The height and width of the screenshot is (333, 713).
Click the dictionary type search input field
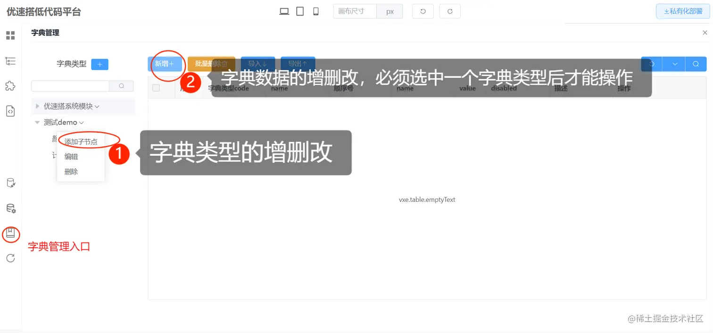pos(71,85)
